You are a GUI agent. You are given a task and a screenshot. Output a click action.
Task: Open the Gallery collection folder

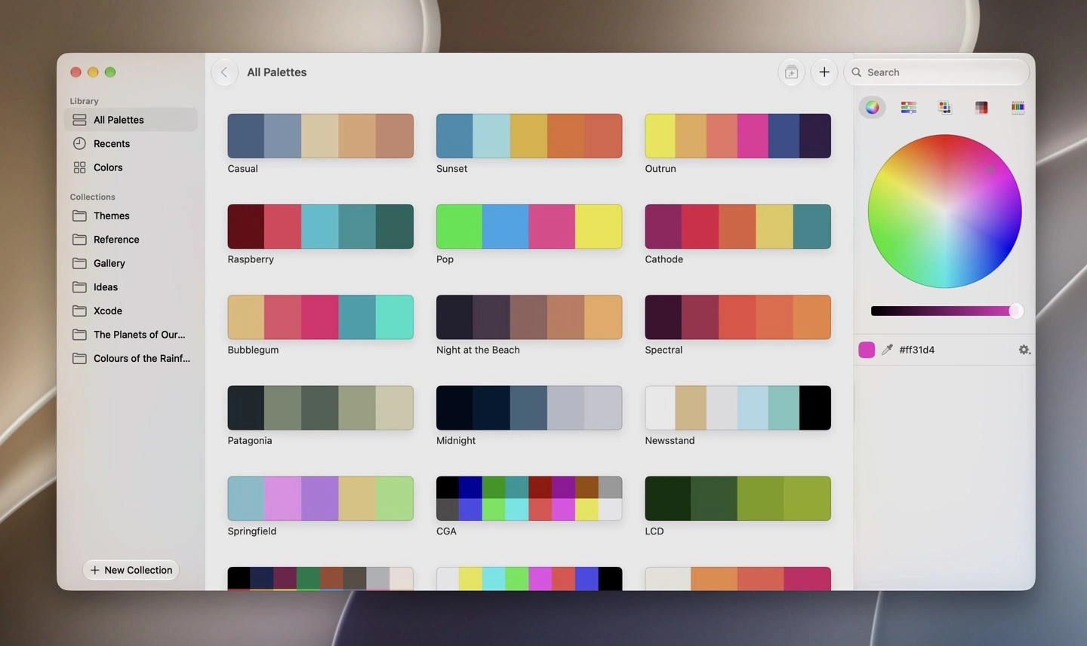click(x=131, y=263)
